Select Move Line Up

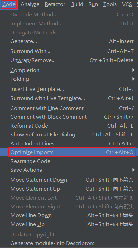69,224
